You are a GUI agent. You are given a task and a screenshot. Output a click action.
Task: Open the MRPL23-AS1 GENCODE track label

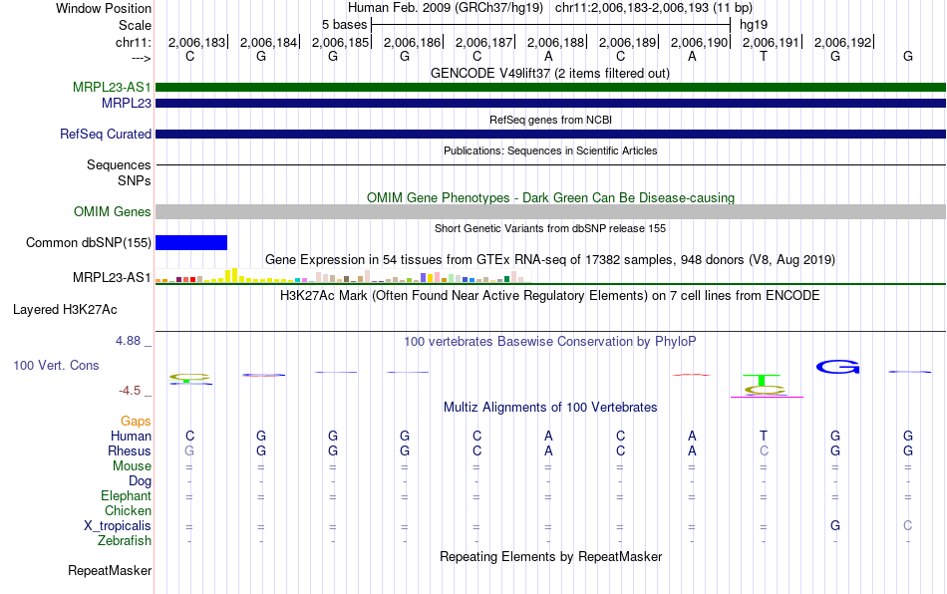tap(112, 88)
